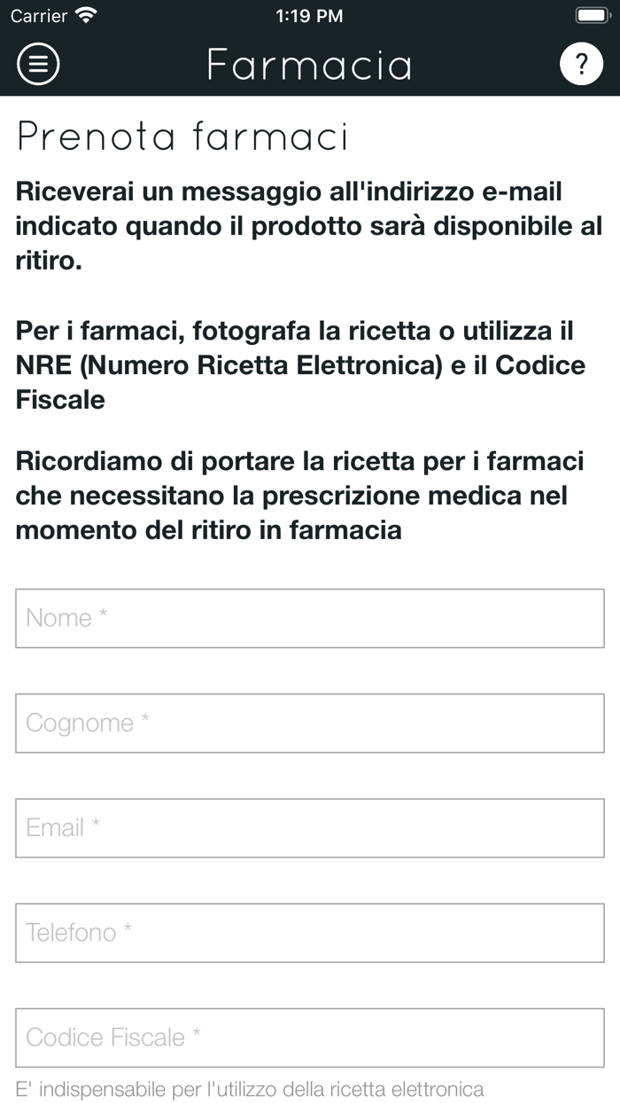Tap the menu icon beside the Farmacia title
This screenshot has width=620, height=1103.
tap(37, 63)
